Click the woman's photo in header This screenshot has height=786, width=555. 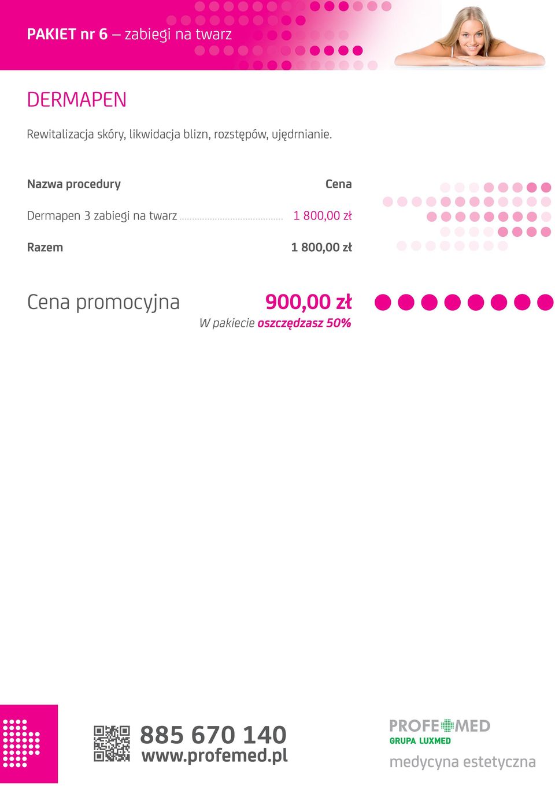tap(470, 36)
